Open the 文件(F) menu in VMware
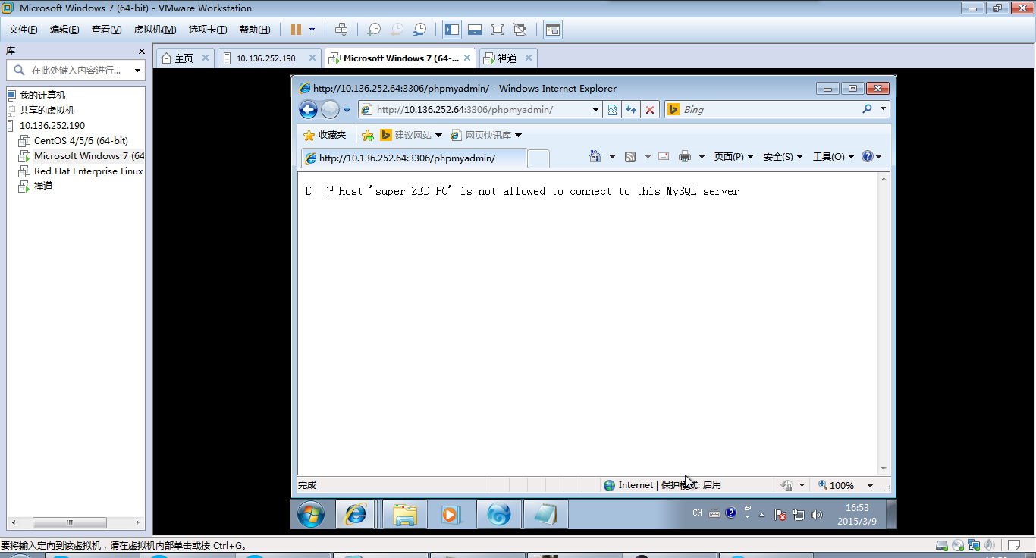Image resolution: width=1036 pixels, height=558 pixels. tap(24, 30)
